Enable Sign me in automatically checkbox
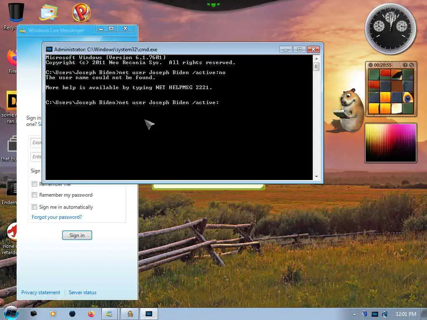Viewport: 427px width, 320px height. [34, 207]
